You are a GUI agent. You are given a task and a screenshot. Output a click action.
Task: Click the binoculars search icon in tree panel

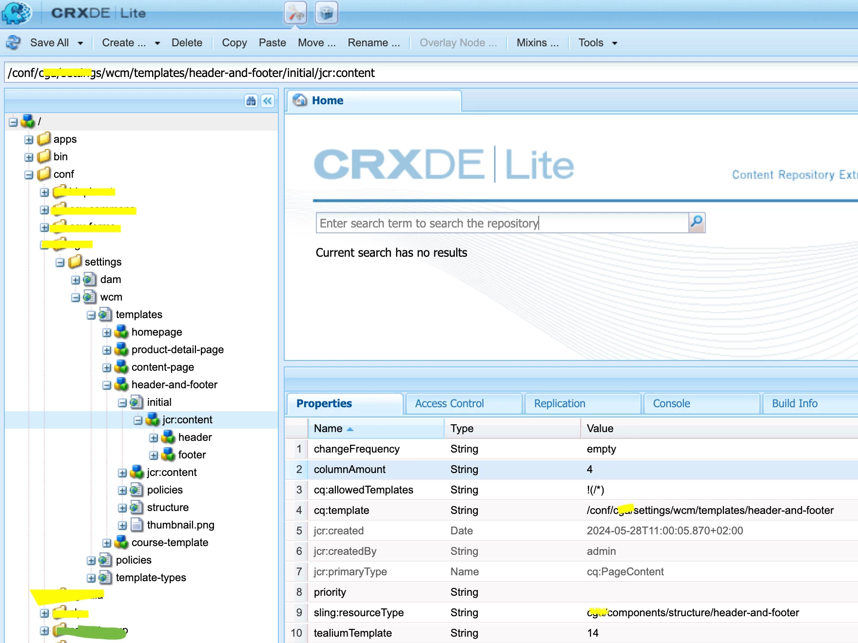(251, 101)
